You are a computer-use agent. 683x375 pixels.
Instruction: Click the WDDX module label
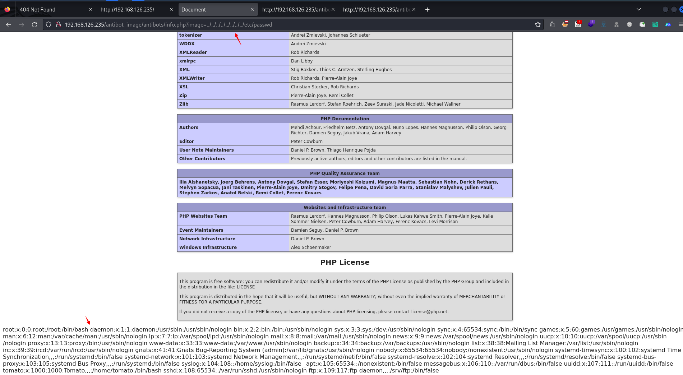(187, 44)
